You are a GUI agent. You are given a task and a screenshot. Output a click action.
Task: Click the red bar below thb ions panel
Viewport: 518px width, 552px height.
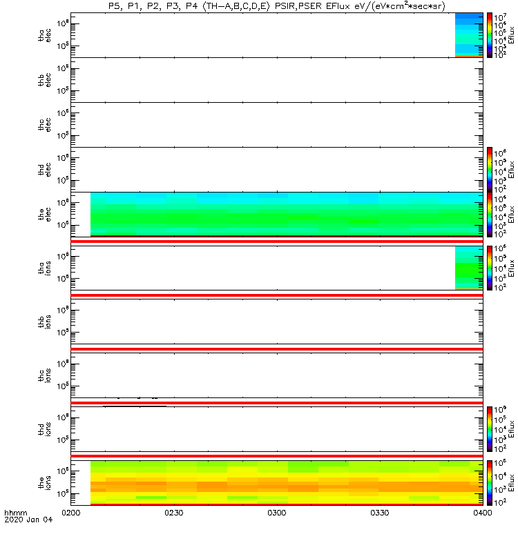tap(276, 349)
